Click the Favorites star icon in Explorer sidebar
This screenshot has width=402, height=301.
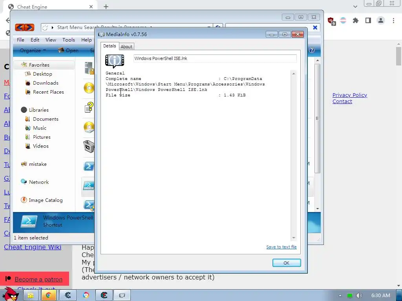pos(24,65)
